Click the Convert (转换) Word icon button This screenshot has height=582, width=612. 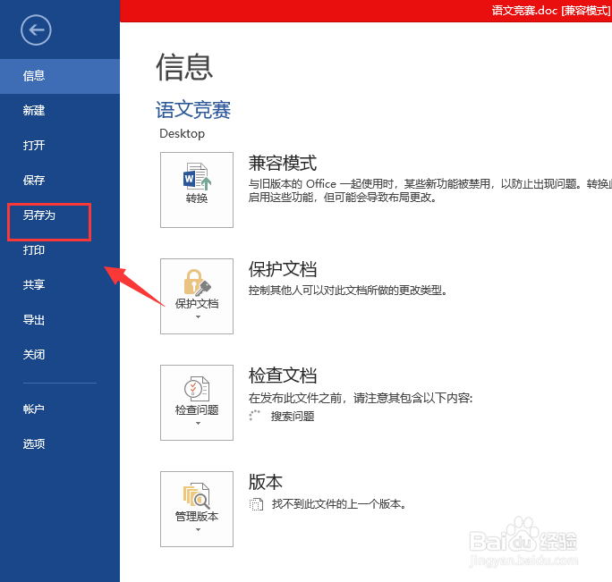point(197,190)
